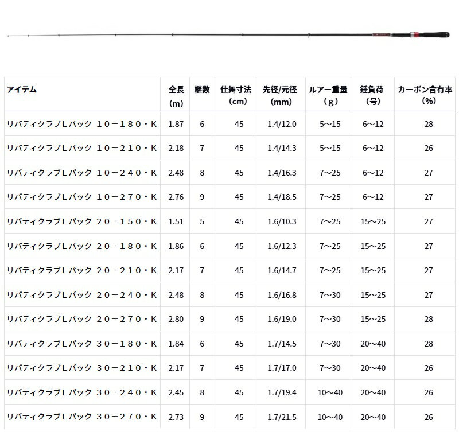
Task: Select item リバティクラブLパック 20-150・K
Action: [81, 221]
